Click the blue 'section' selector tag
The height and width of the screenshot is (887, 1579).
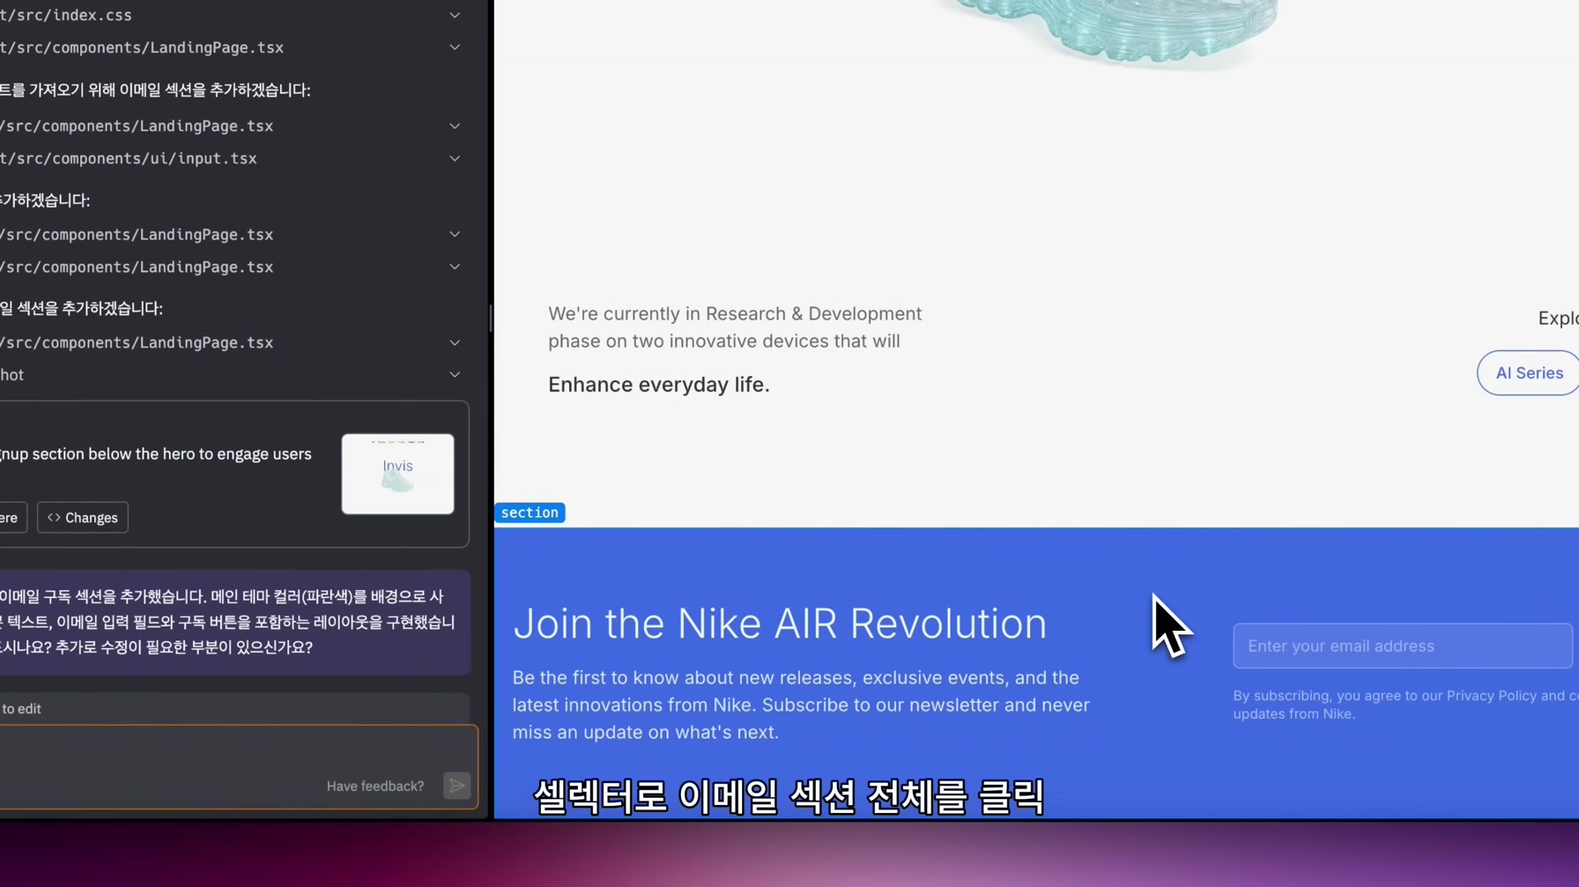pos(530,513)
